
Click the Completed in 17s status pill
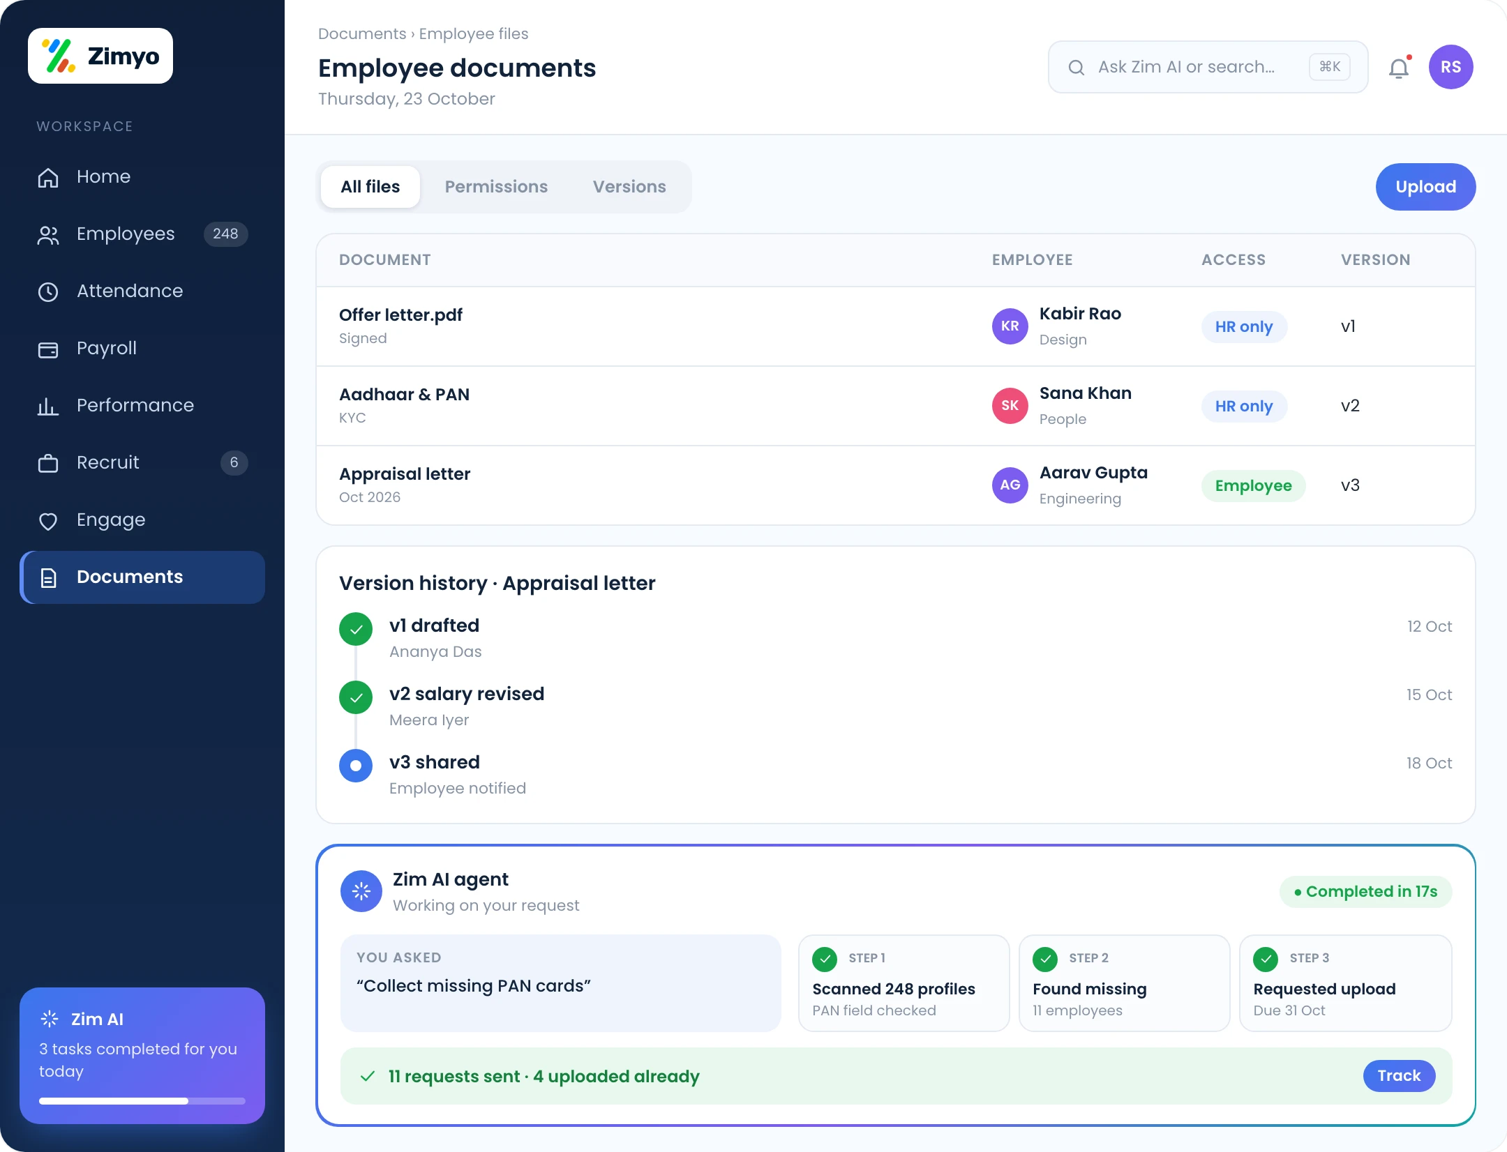click(1365, 892)
